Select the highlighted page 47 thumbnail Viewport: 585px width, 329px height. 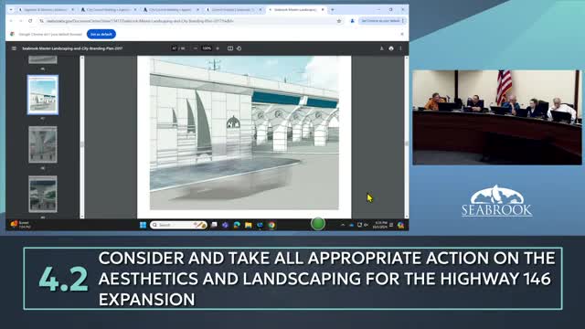pyautogui.click(x=43, y=95)
